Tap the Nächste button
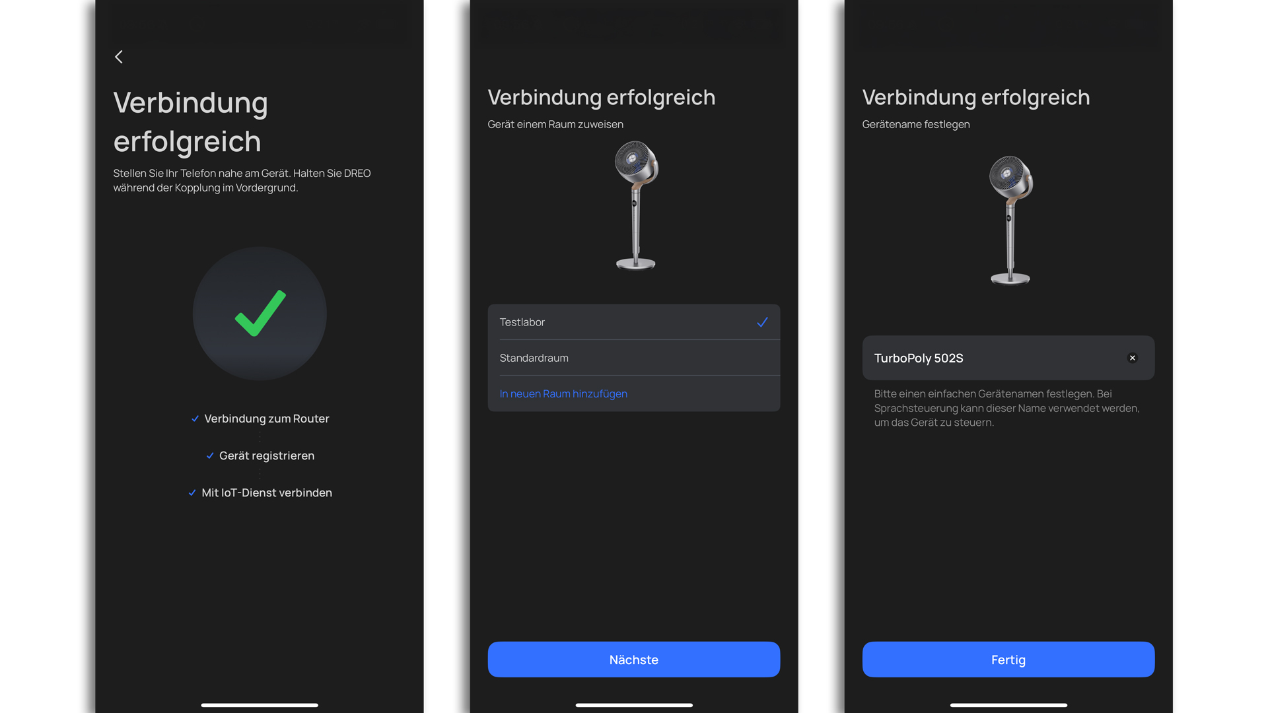 point(634,660)
